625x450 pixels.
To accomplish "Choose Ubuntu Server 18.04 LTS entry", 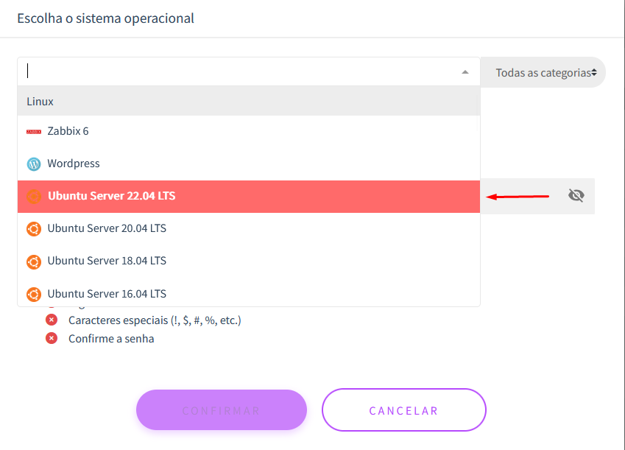I will [249, 261].
